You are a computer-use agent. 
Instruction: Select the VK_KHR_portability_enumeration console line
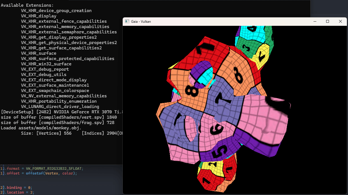pos(59,101)
